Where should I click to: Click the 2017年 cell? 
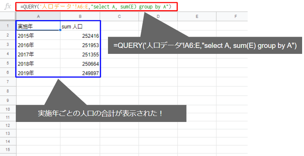pos(38,54)
